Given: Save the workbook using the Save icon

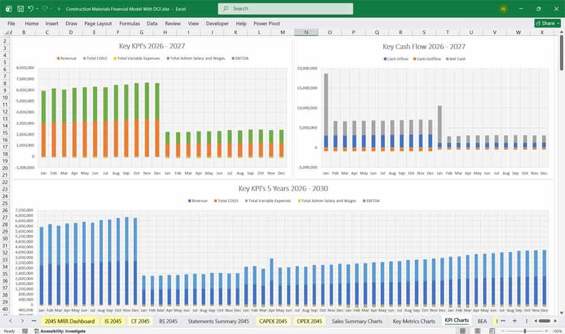Looking at the screenshot, I should click(20, 8).
